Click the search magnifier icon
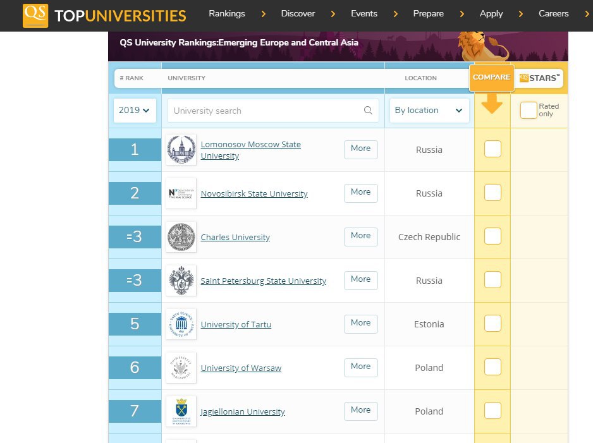The height and width of the screenshot is (443, 593). pos(368,111)
